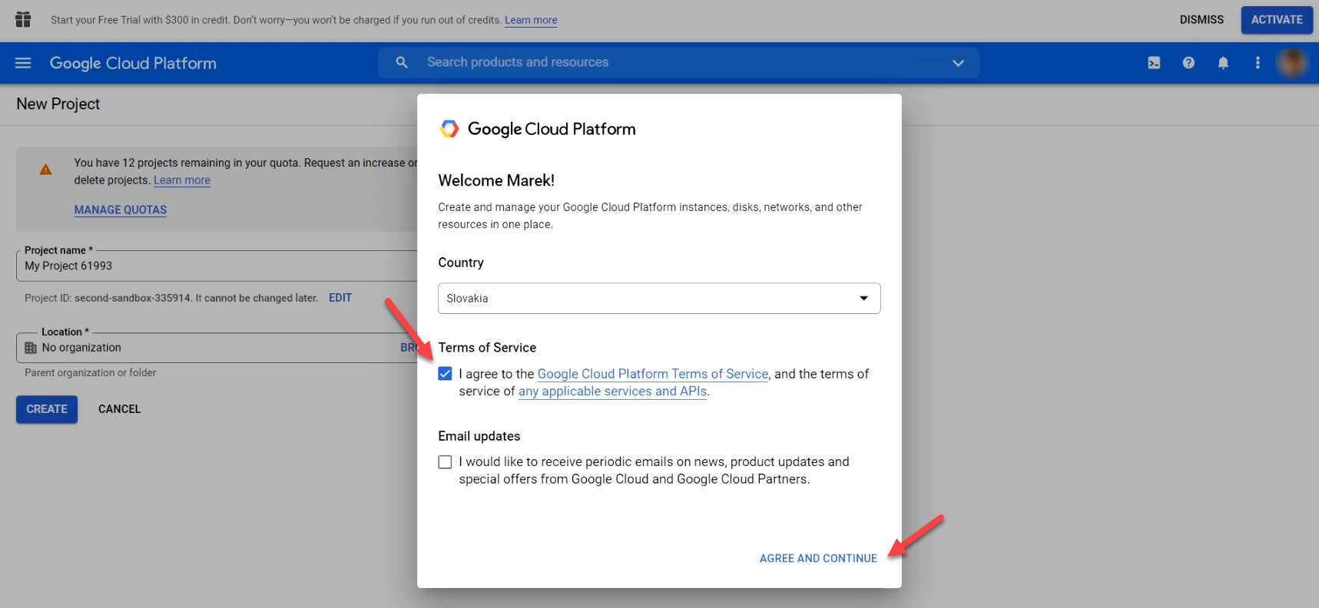Open any applicable services and APIs link
The image size is (1319, 608).
click(x=612, y=392)
